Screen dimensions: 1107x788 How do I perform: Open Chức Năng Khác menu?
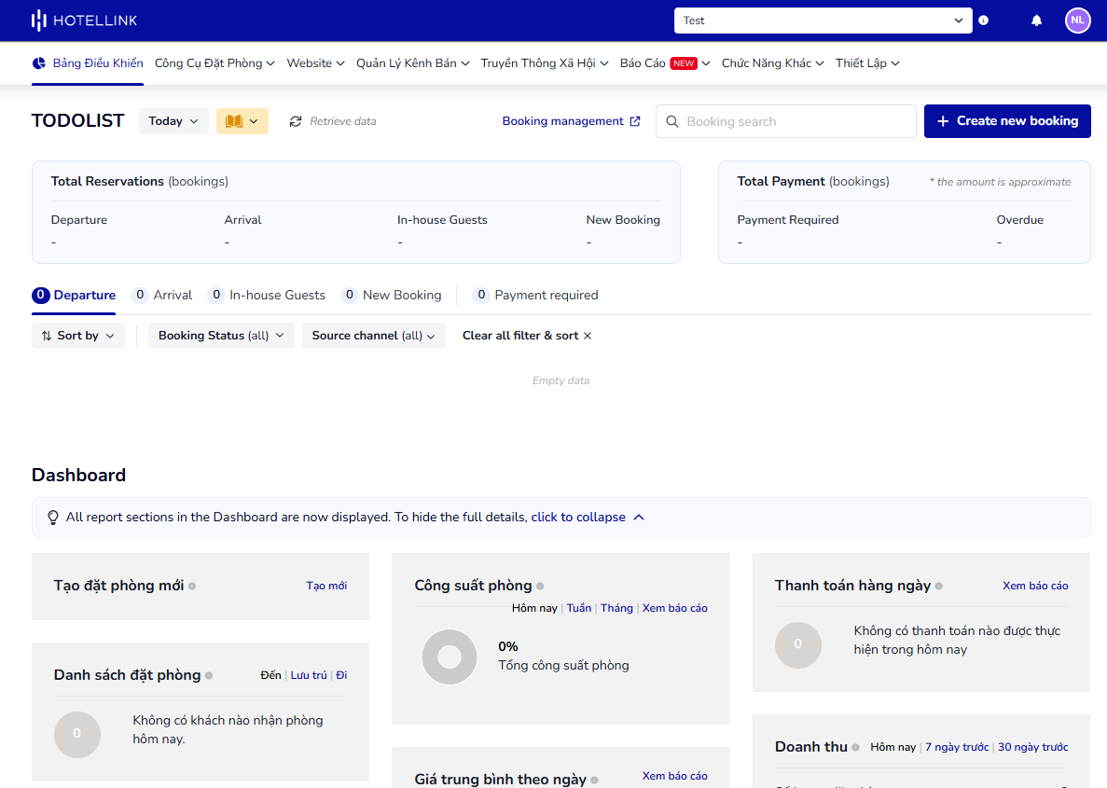772,62
